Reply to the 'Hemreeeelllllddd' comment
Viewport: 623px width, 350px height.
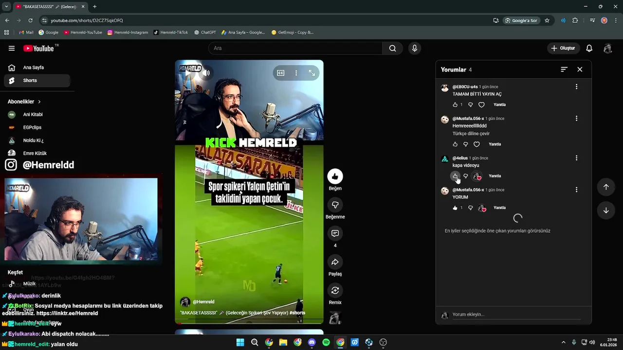coord(495,144)
